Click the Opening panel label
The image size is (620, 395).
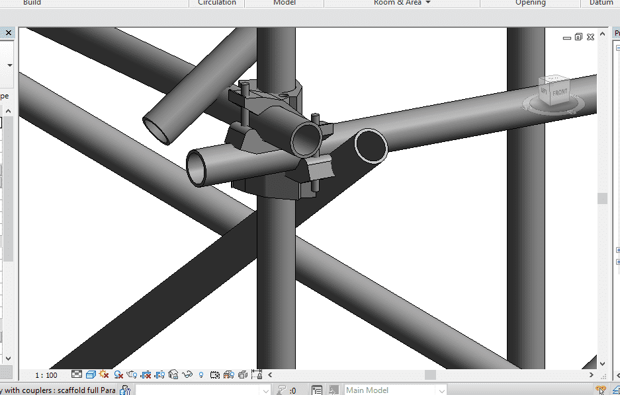[x=530, y=3]
